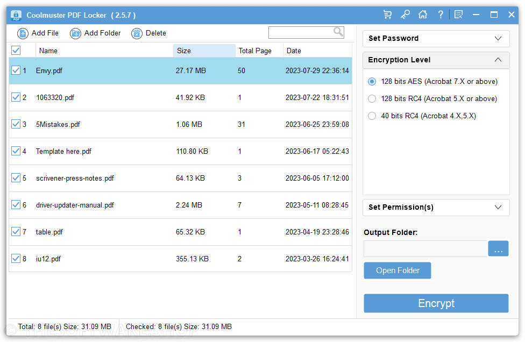Close the PDF Locker window

511,15
